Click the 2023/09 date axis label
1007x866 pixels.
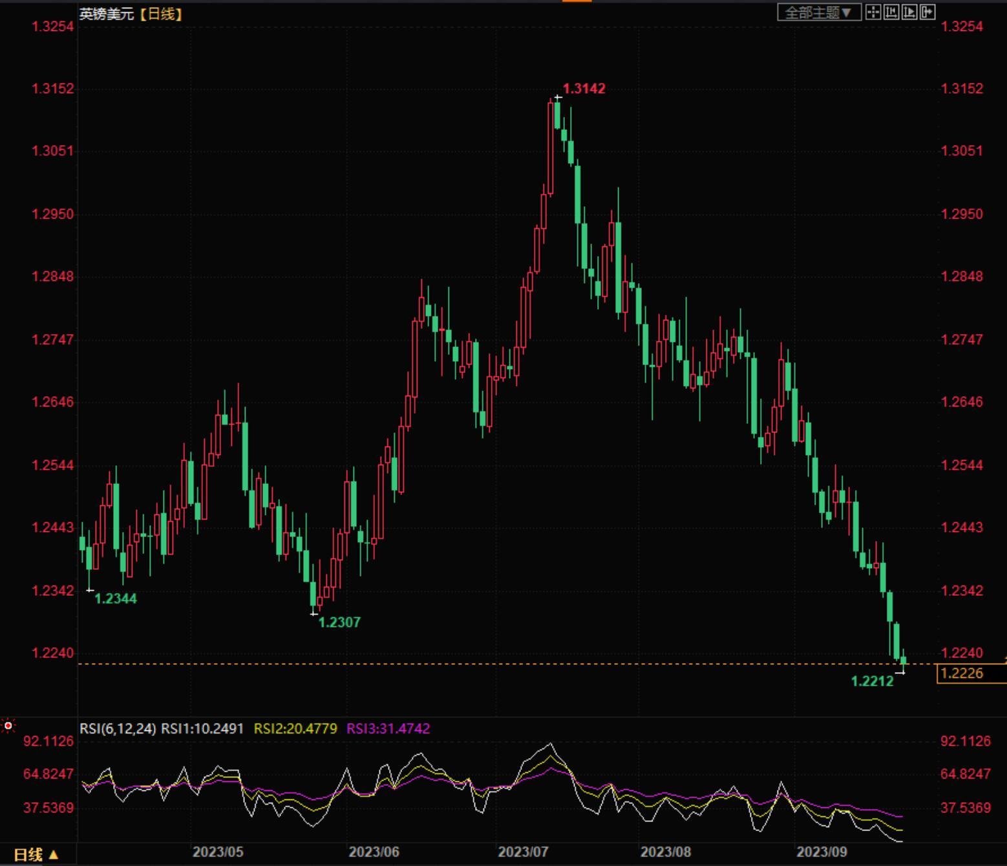(821, 852)
